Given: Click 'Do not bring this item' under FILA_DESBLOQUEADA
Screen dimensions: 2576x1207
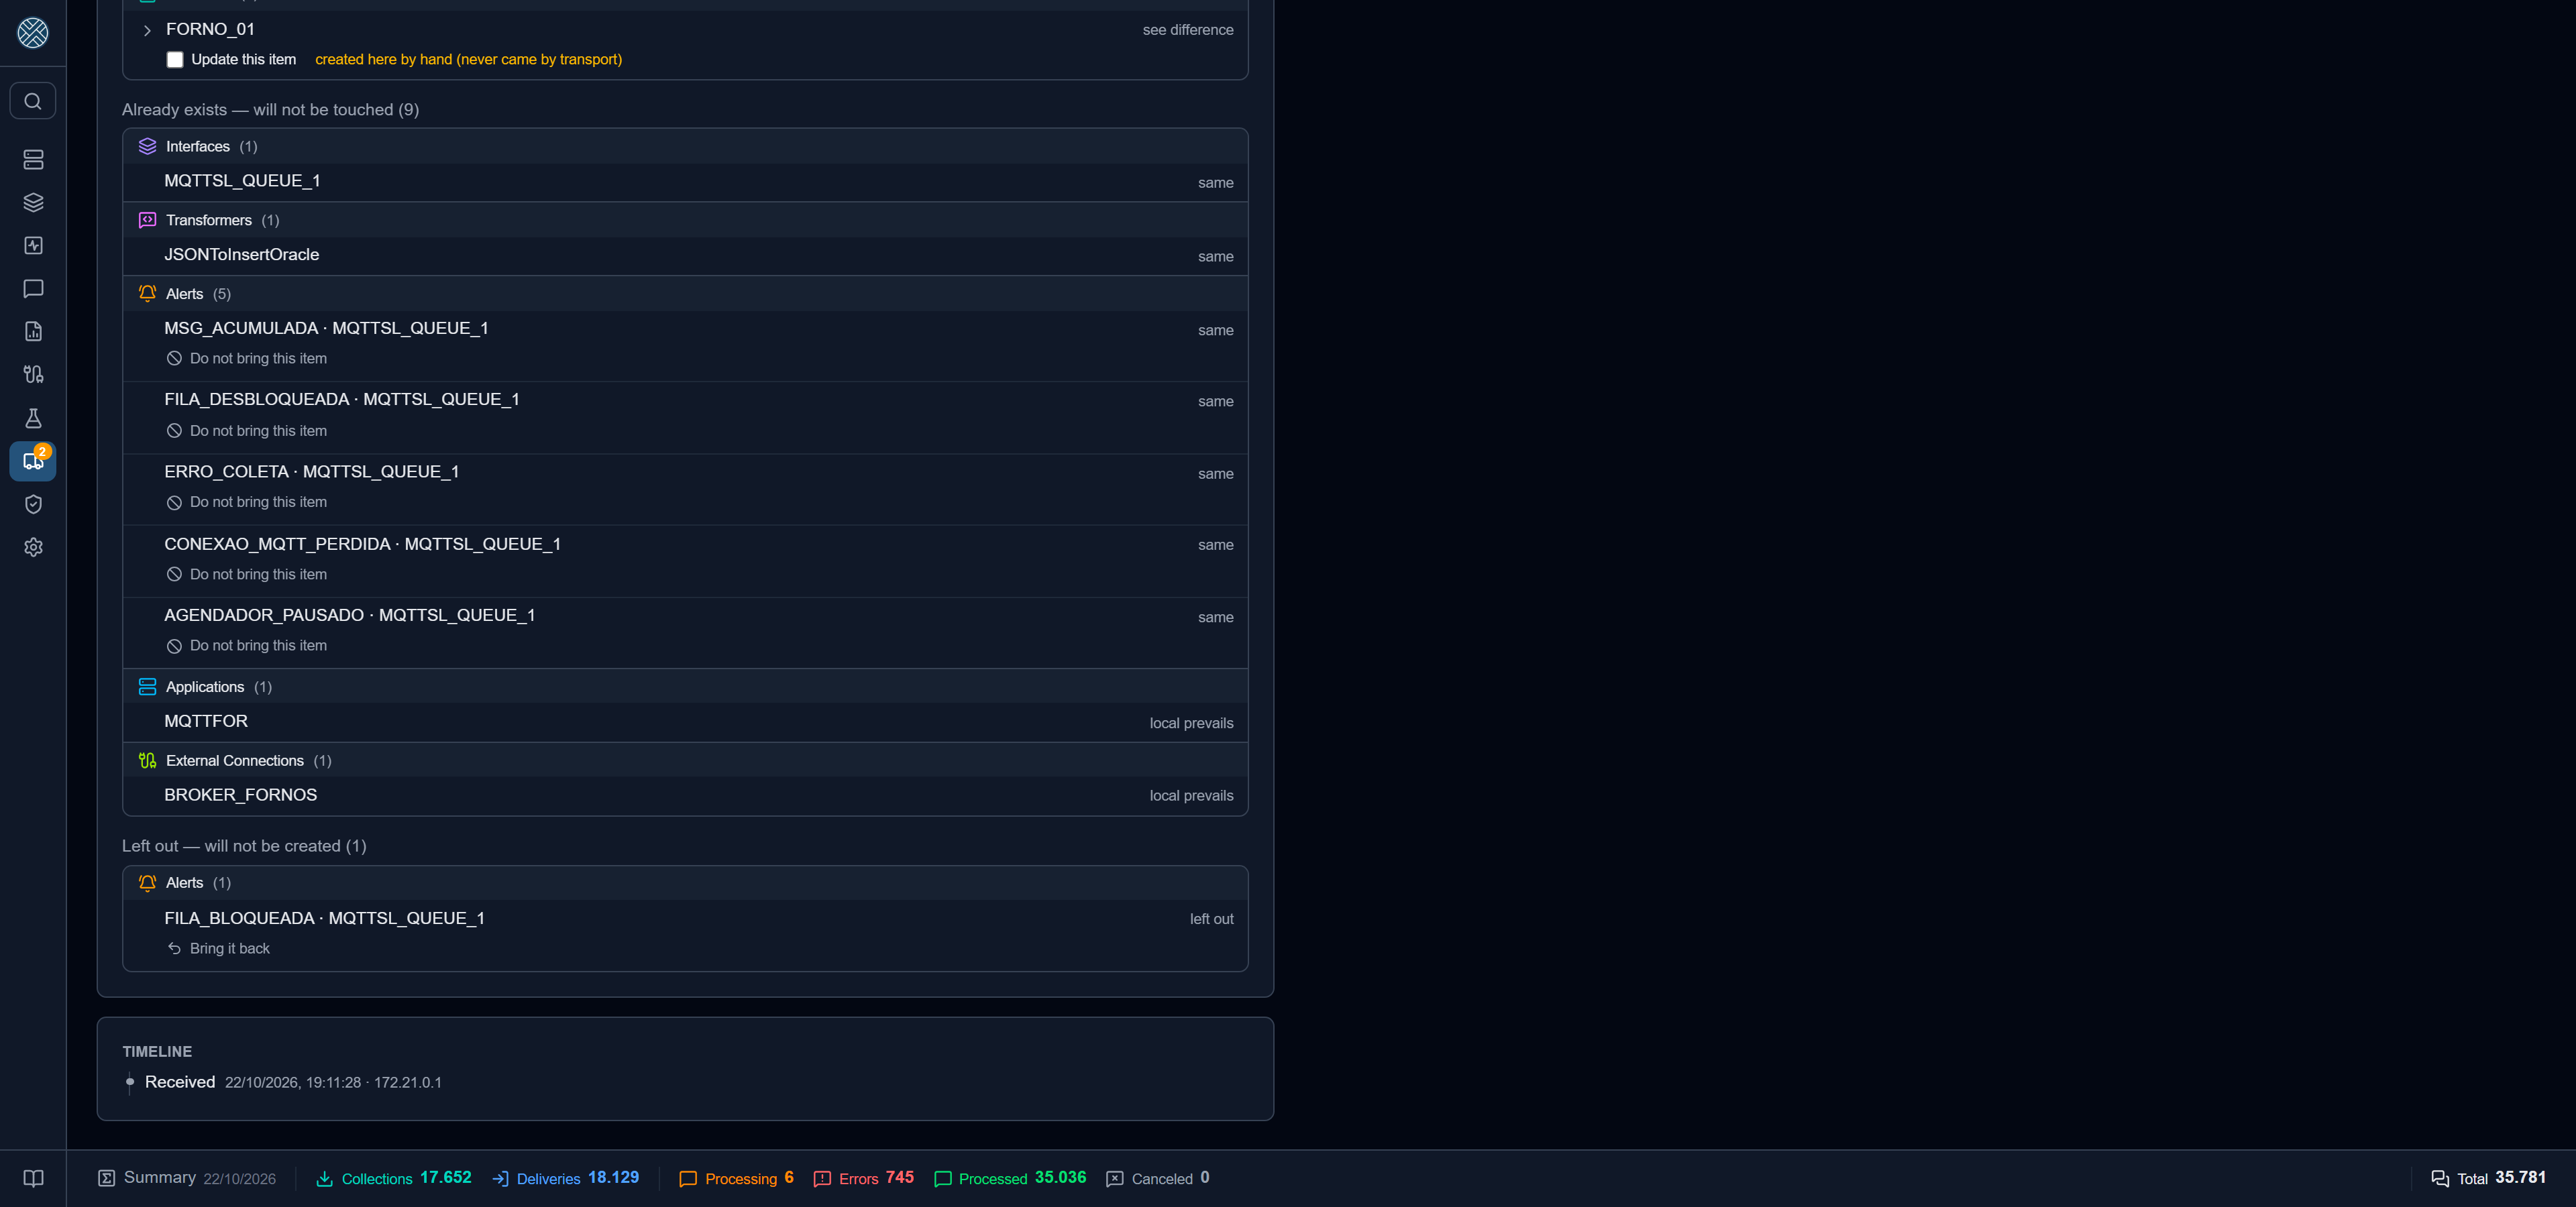Looking at the screenshot, I should (247, 430).
